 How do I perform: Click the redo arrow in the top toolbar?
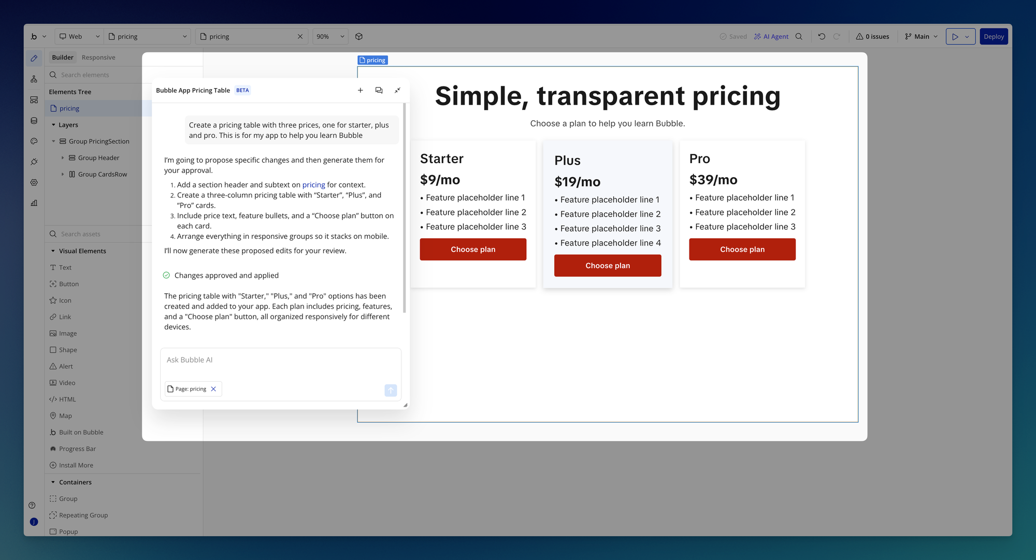[x=837, y=36]
